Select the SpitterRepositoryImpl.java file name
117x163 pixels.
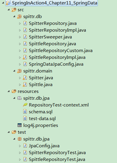[57, 30]
